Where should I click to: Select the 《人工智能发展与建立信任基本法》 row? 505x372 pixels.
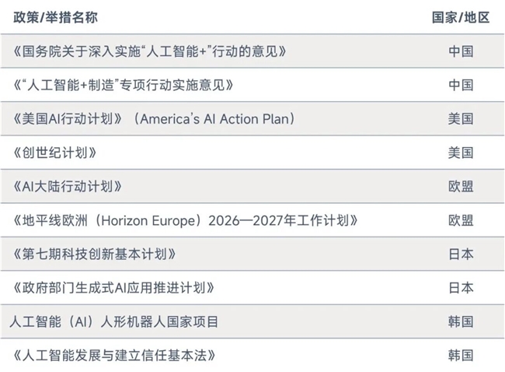click(x=252, y=355)
